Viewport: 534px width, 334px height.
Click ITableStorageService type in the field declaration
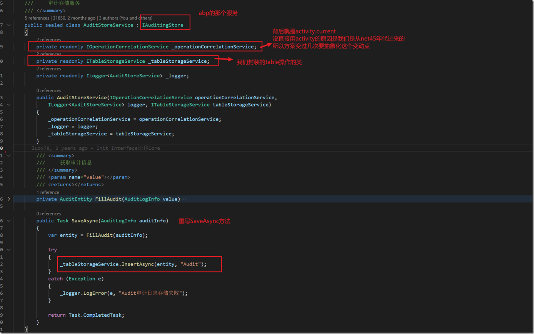(116, 61)
